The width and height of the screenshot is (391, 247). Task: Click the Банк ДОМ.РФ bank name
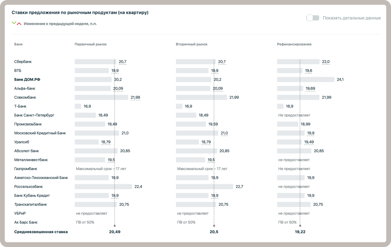(x=27, y=80)
